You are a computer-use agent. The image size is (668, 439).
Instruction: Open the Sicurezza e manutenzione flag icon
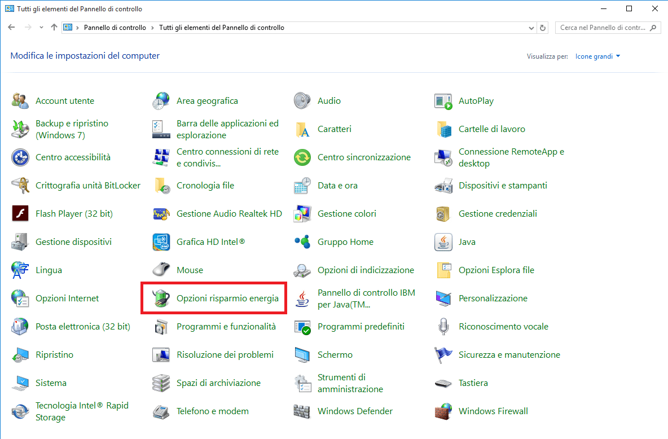[x=443, y=354]
